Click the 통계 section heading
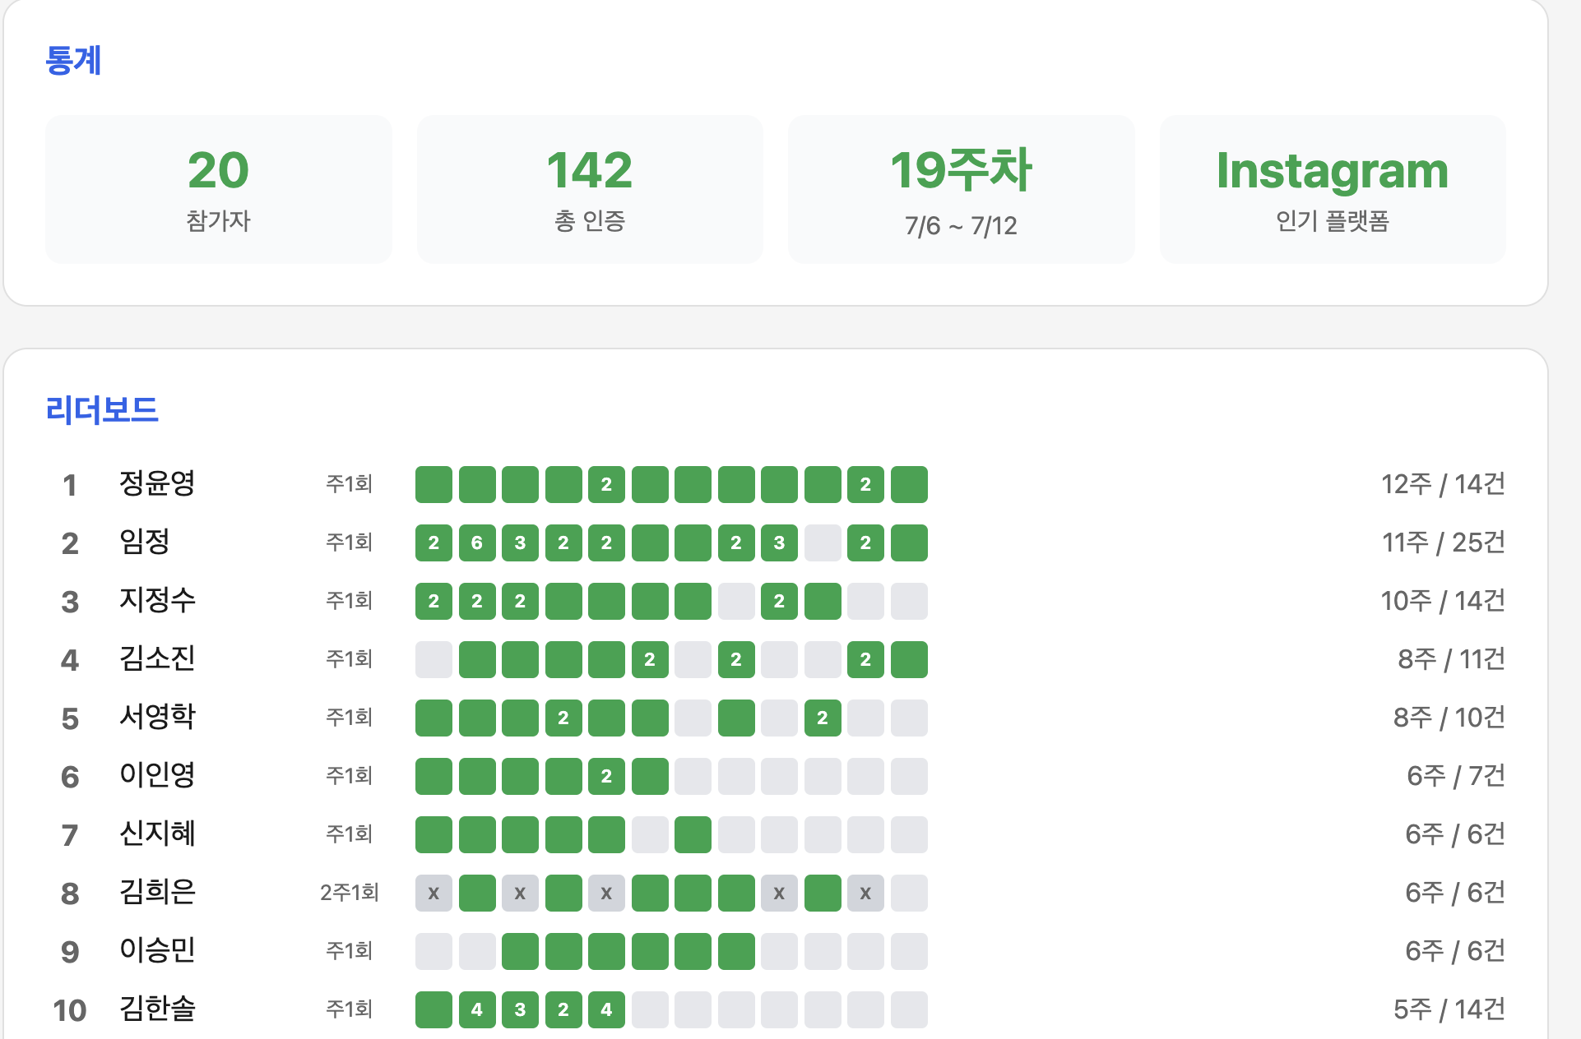 point(73,60)
